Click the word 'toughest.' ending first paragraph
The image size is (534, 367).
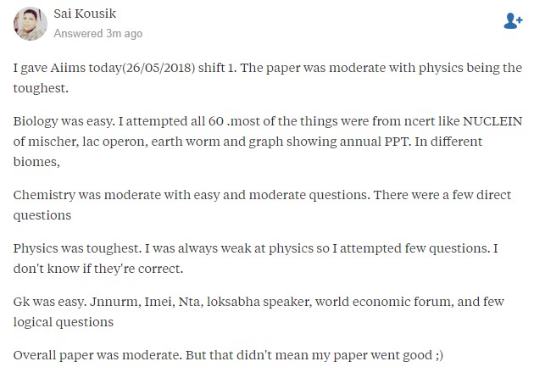pos(41,88)
